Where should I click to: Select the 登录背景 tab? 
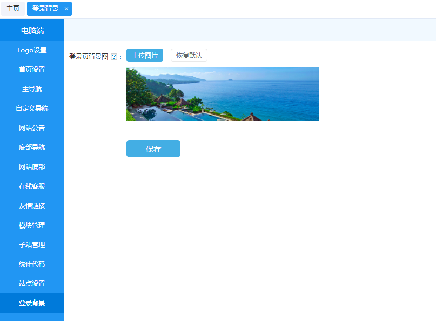(45, 9)
